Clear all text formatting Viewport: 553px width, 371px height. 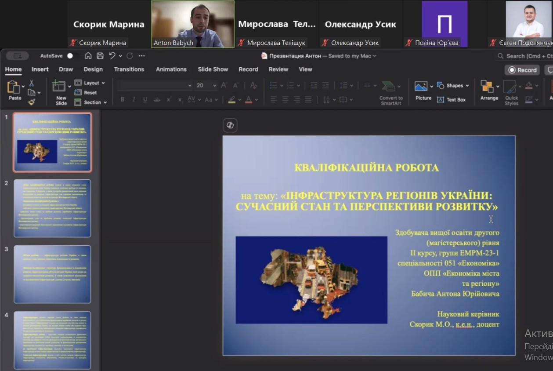pos(253,85)
